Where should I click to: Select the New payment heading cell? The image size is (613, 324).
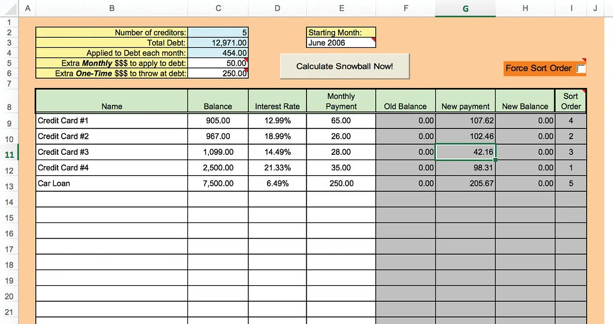(x=466, y=101)
